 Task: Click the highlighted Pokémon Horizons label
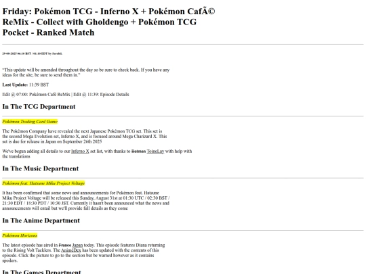(20, 235)
